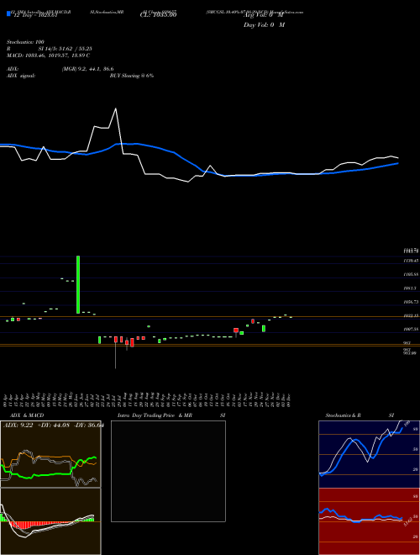Viewport: 420px width, 555px height.
Task: Click the -DY: 36.6 readout
Action: click(88, 425)
